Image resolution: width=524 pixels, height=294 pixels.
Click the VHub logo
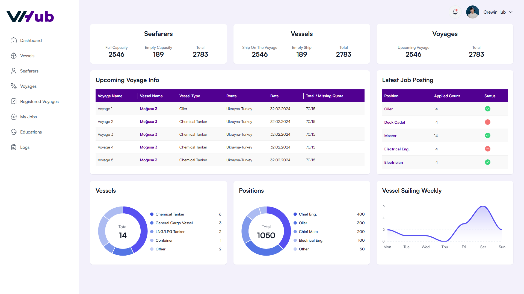tap(30, 17)
